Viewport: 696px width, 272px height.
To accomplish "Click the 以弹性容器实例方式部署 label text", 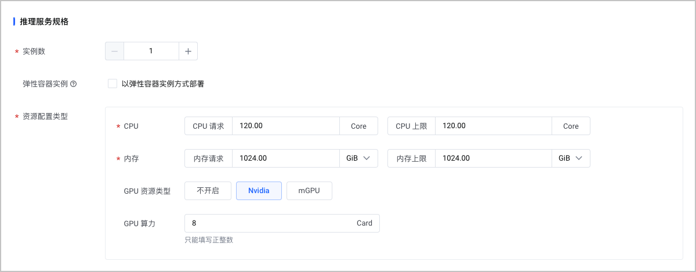I will point(163,84).
